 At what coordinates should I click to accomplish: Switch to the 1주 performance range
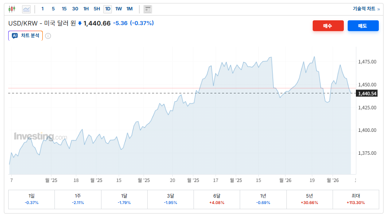(78, 199)
